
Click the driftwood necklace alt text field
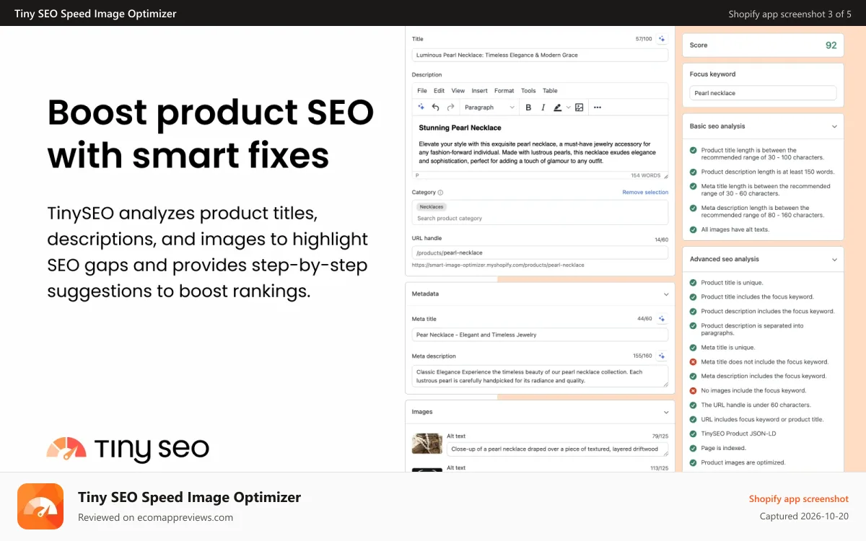click(557, 449)
